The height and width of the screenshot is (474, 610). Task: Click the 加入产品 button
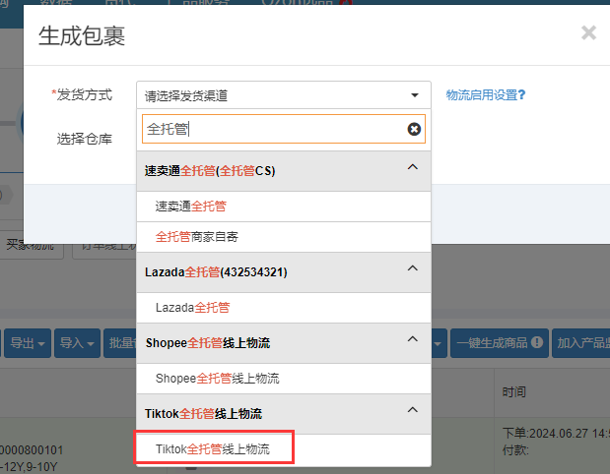tap(580, 343)
